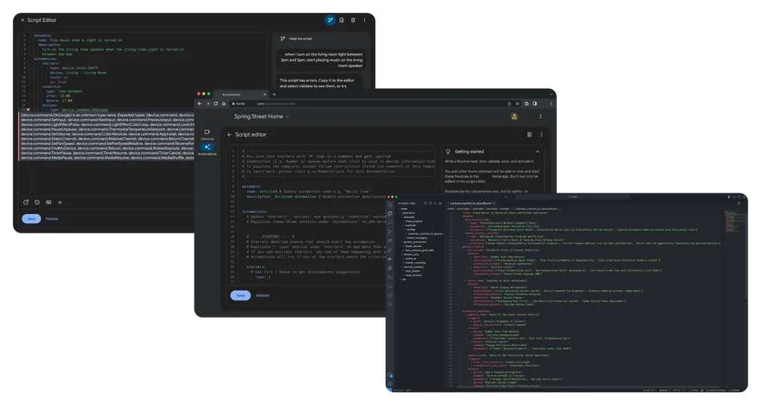Open the three-dot menu in the browser Script editor
761x405 pixels.
pyautogui.click(x=542, y=134)
